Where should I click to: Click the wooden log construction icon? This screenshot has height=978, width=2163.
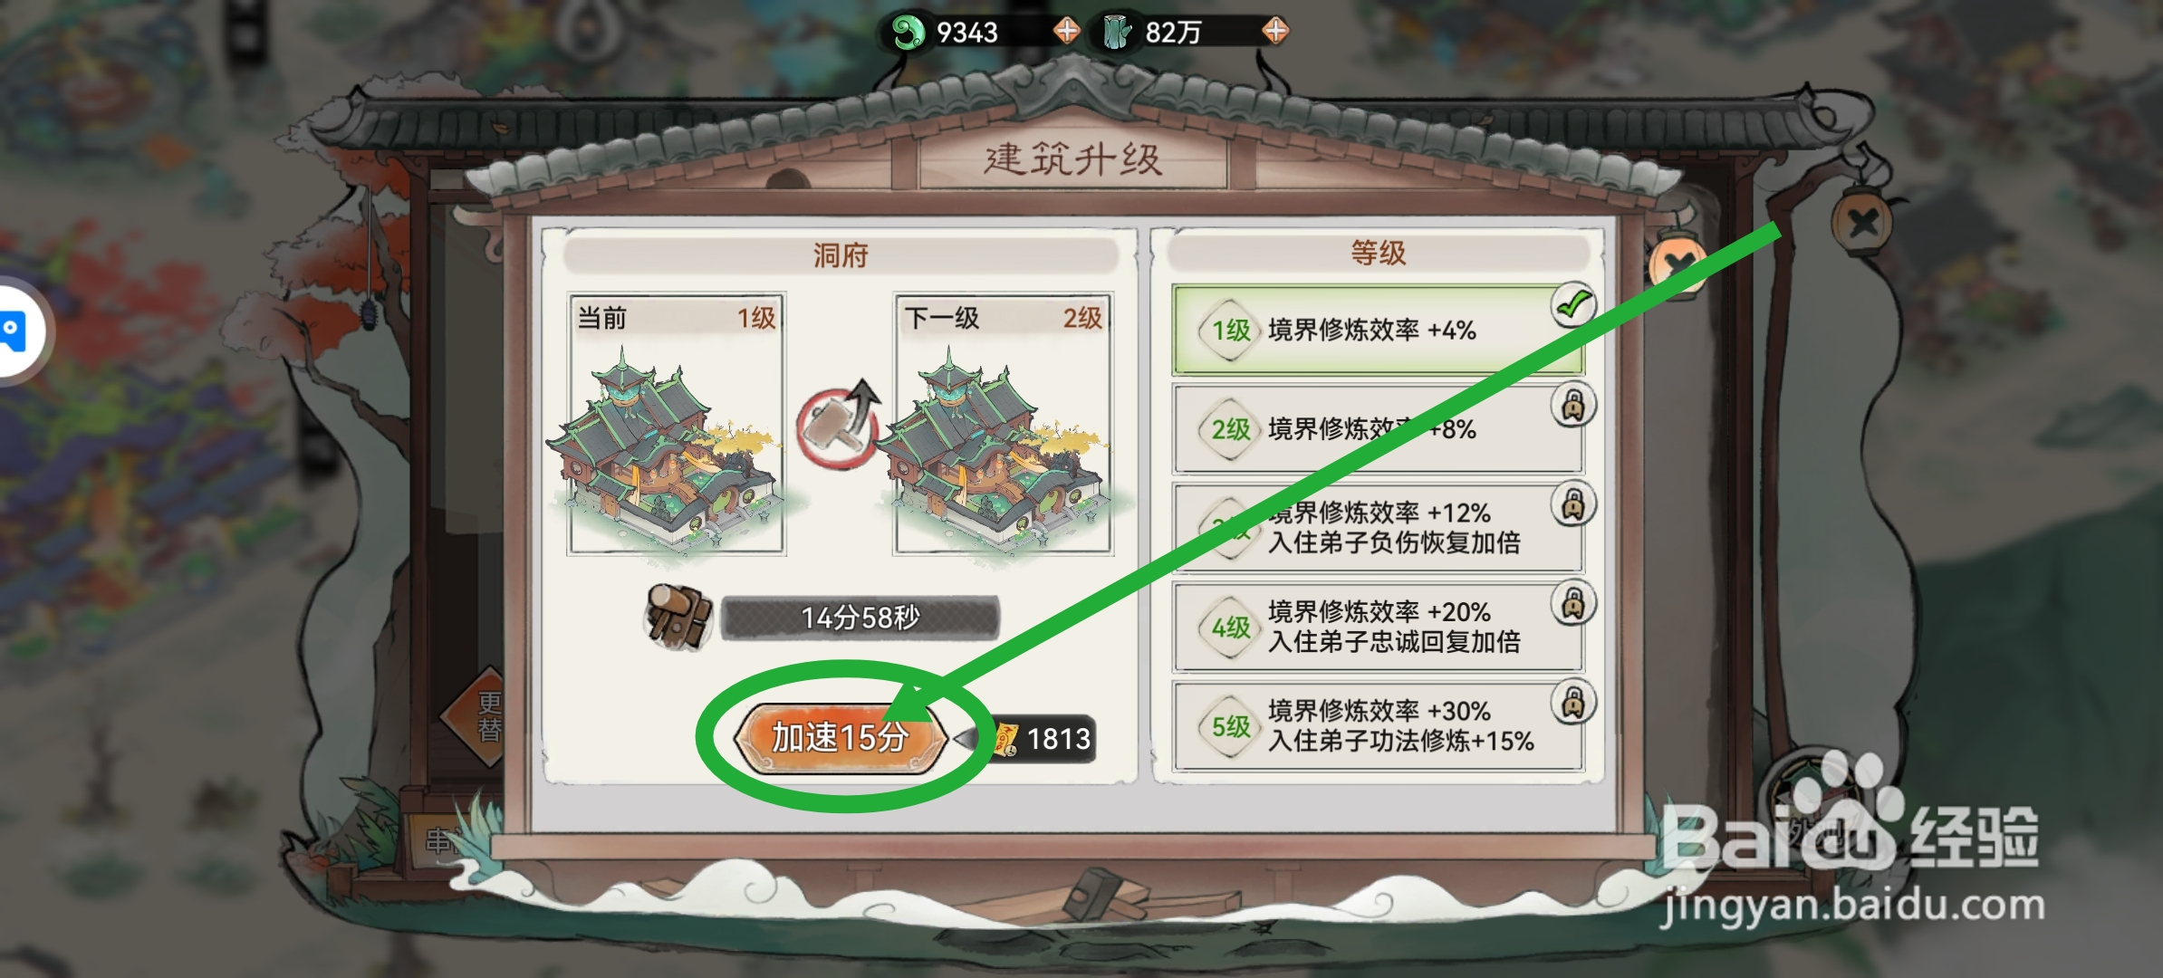678,616
